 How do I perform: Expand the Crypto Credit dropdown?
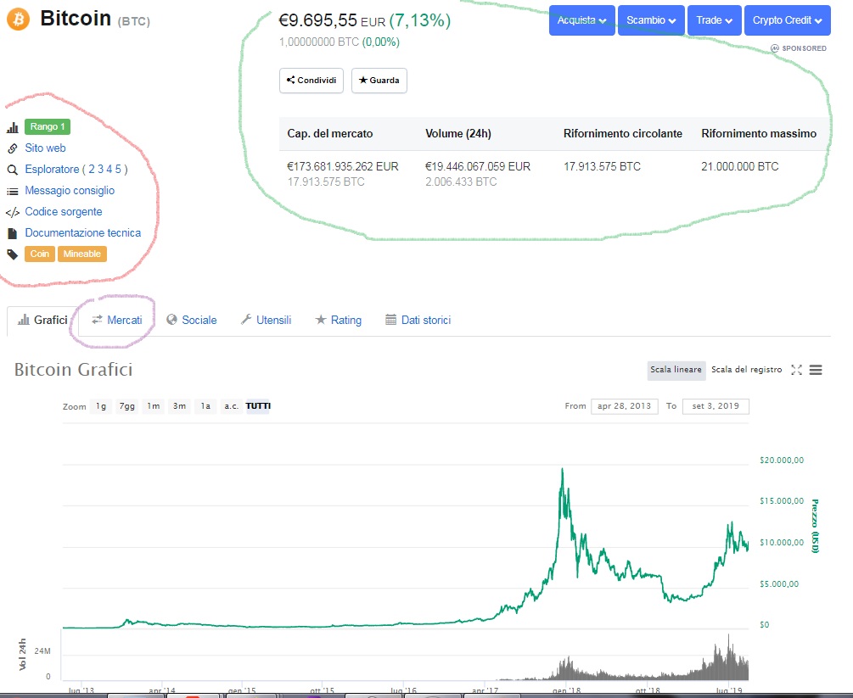tap(787, 20)
